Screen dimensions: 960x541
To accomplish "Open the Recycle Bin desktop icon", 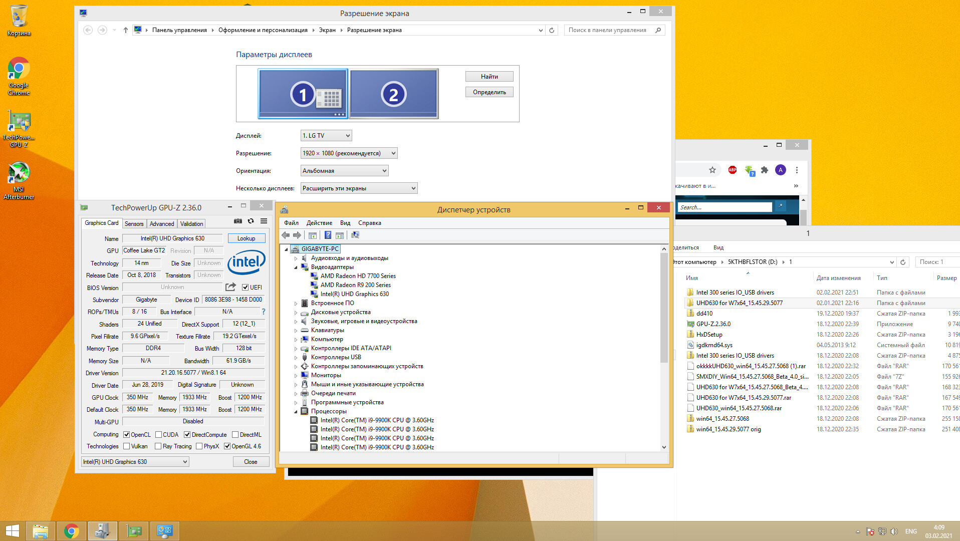I will [x=19, y=21].
